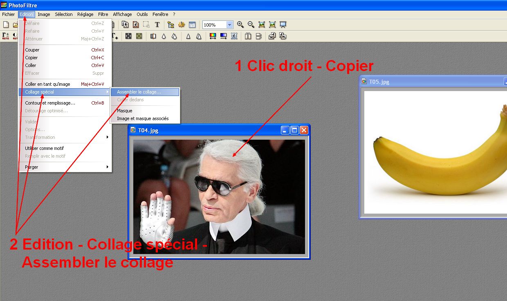This screenshot has height=301, width=507.
Task: Select Copier from the Edition menu
Action: click(31, 58)
